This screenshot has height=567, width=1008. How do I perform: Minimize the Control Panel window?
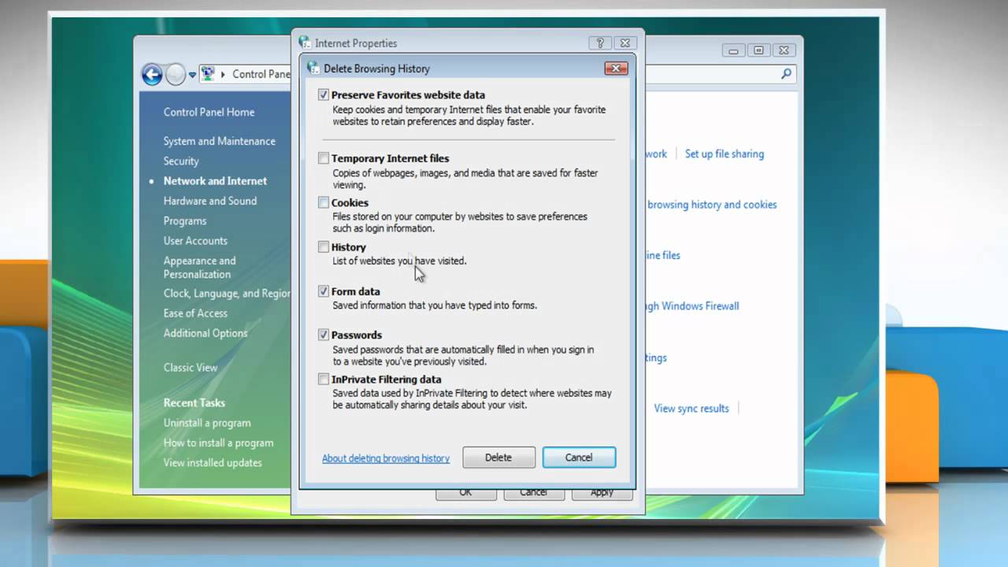coord(733,50)
